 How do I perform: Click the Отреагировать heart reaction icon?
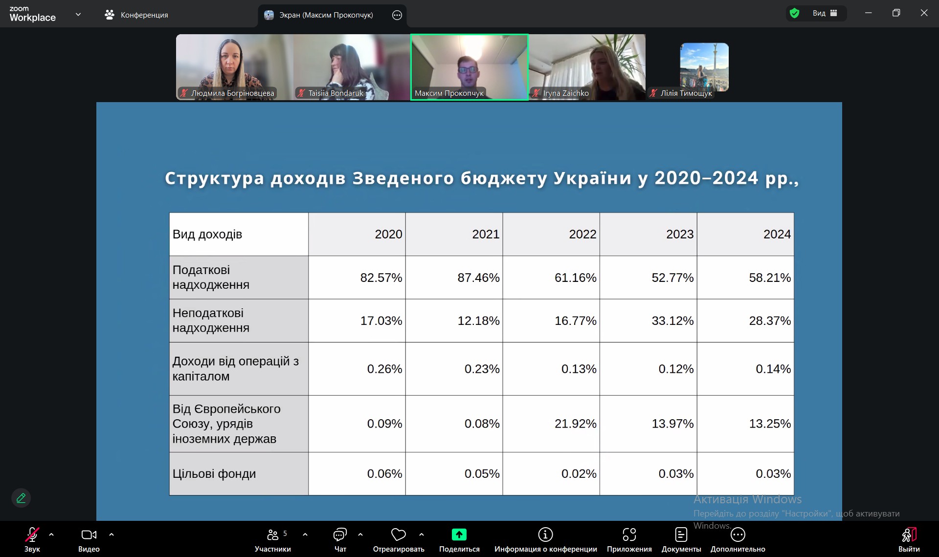(x=399, y=535)
